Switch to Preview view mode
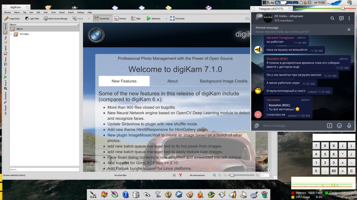The width and height of the screenshot is (357, 200). pyautogui.click(x=120, y=19)
